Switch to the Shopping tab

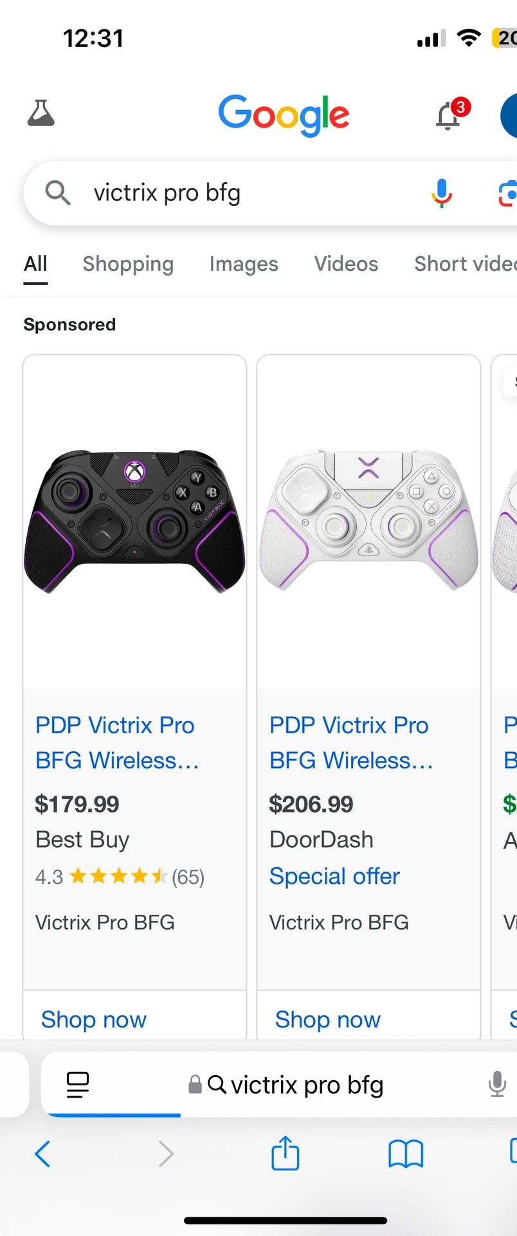[x=128, y=264]
